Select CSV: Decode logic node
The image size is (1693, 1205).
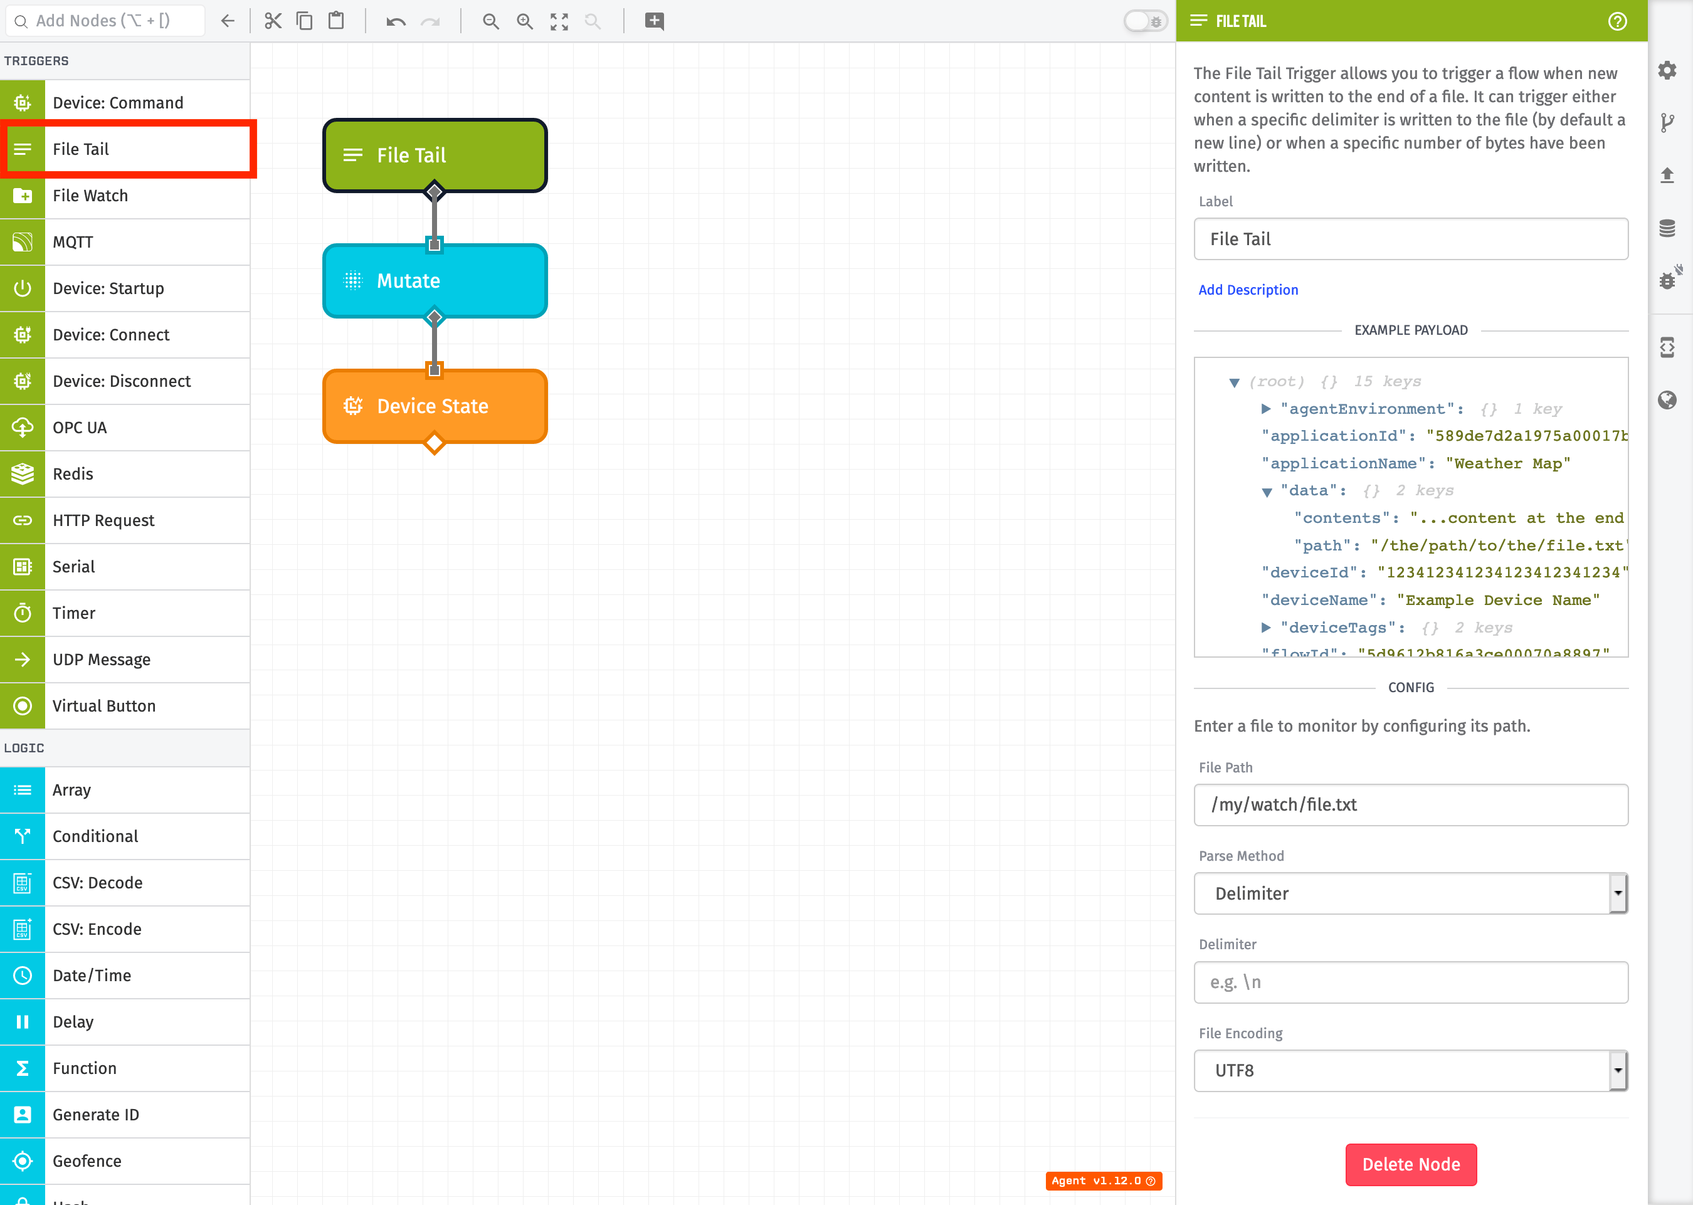125,883
